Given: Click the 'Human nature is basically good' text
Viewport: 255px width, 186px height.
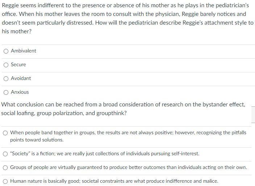Looking at the screenshot, I should pos(114,181).
